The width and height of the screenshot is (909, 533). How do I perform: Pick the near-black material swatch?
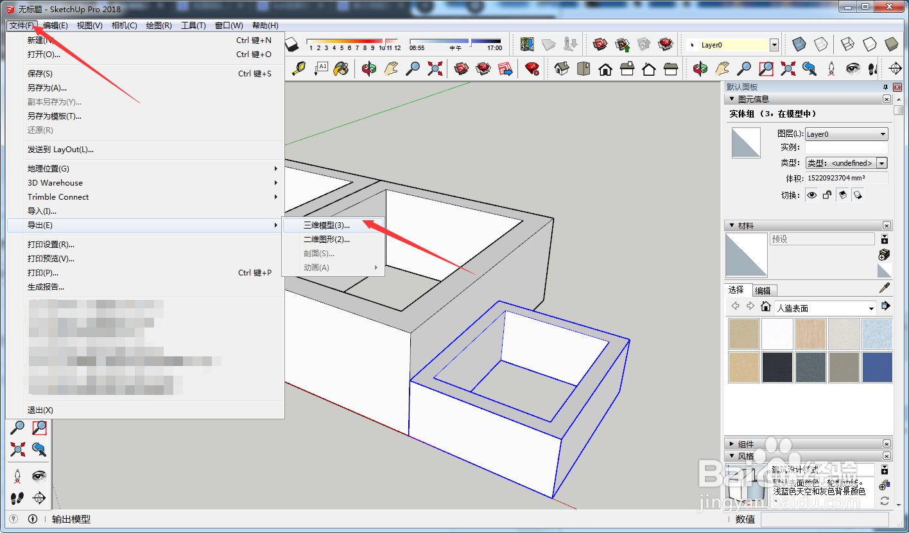[x=777, y=367]
